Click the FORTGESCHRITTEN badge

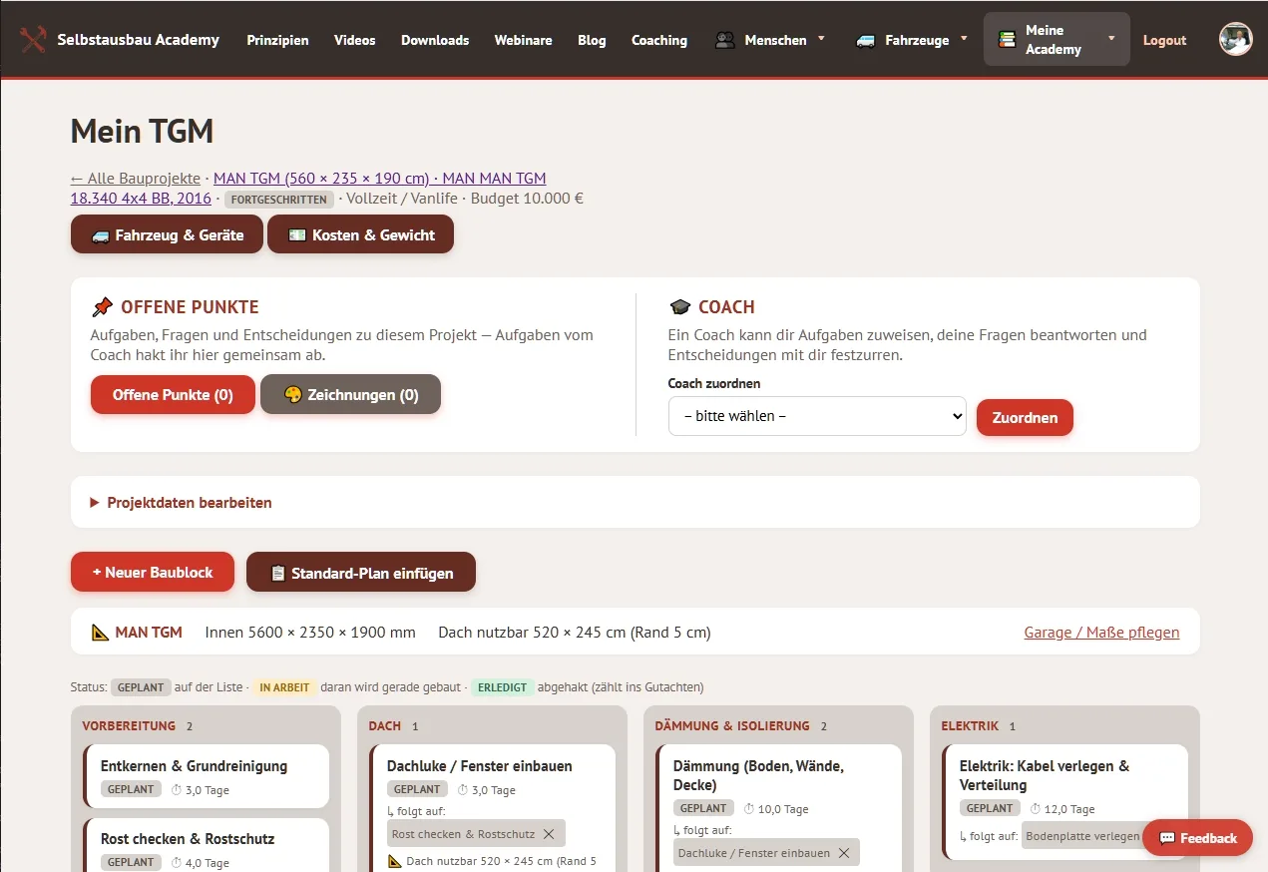279,200
